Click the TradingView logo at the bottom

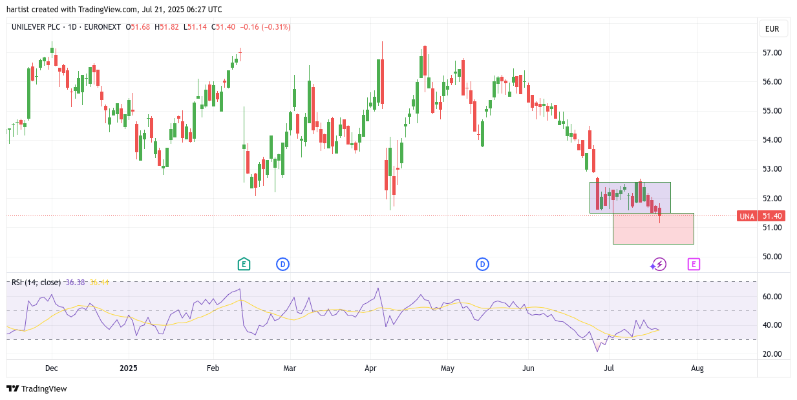(37, 388)
